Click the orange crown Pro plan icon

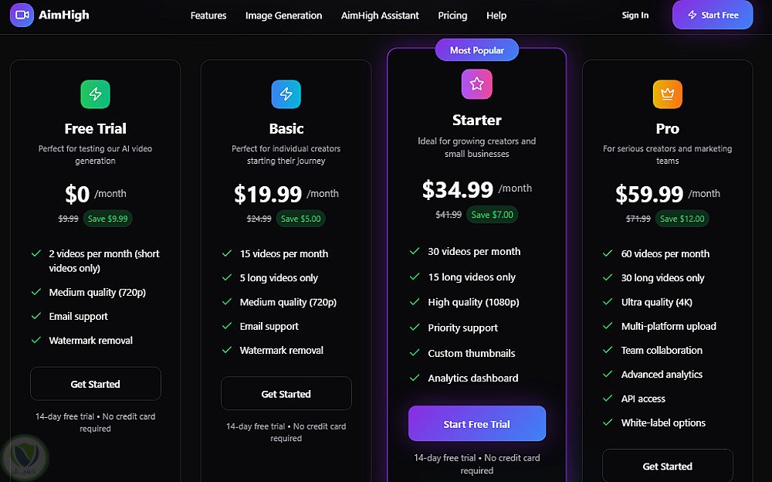(x=667, y=94)
